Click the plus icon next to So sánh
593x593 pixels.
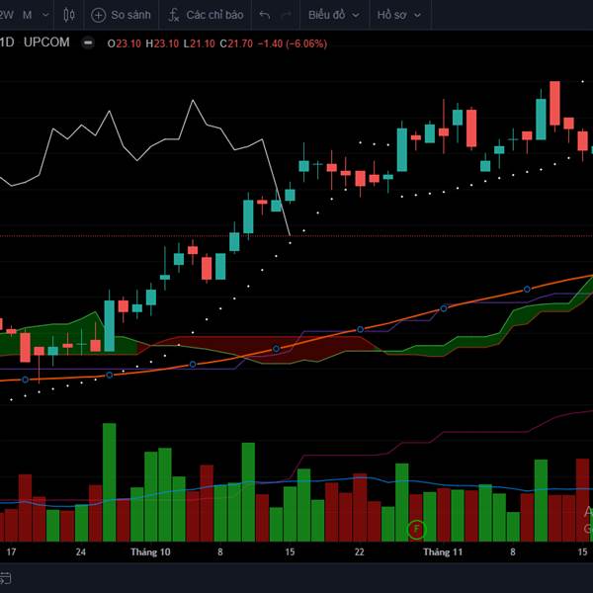(x=98, y=15)
